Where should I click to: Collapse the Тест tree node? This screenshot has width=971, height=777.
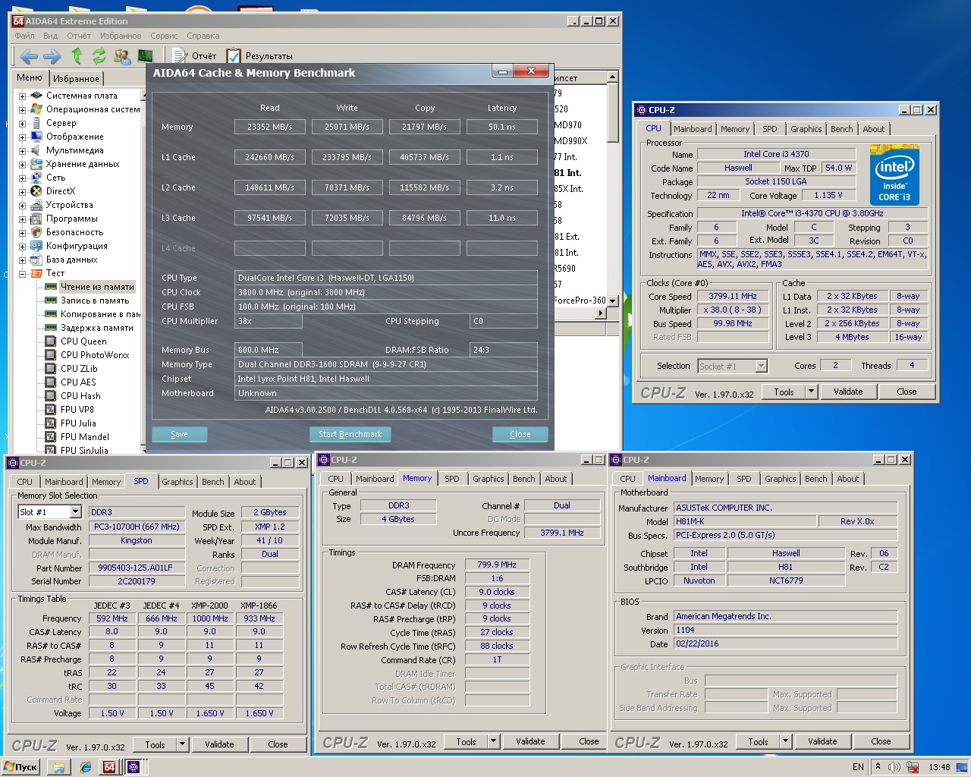[23, 274]
